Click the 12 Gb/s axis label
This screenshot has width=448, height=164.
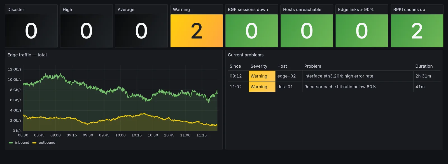[15, 69]
